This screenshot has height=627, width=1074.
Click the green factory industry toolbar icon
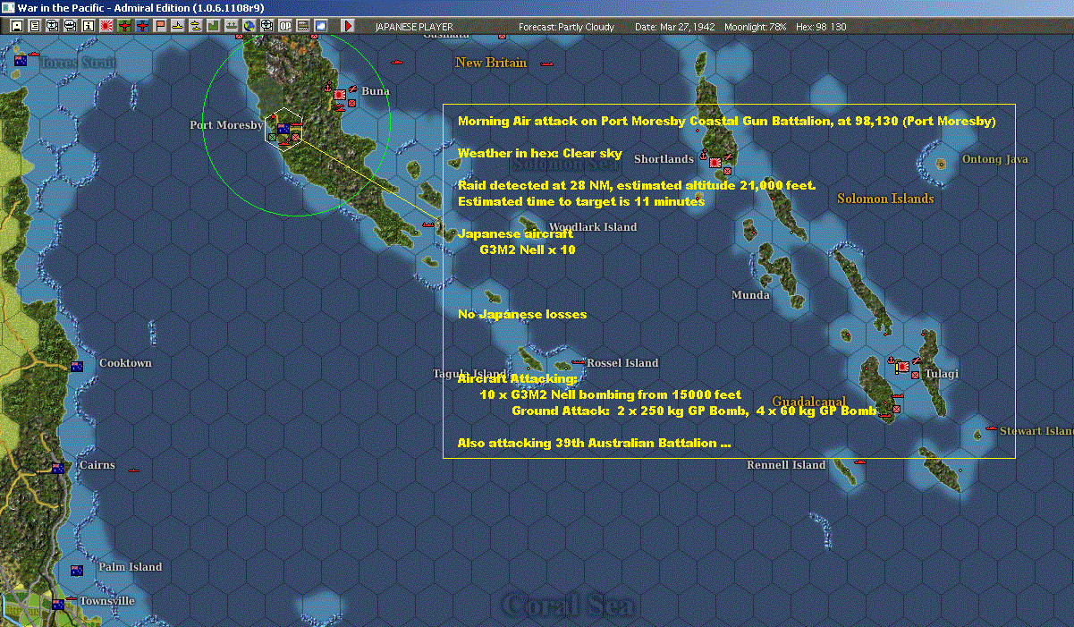click(x=213, y=26)
